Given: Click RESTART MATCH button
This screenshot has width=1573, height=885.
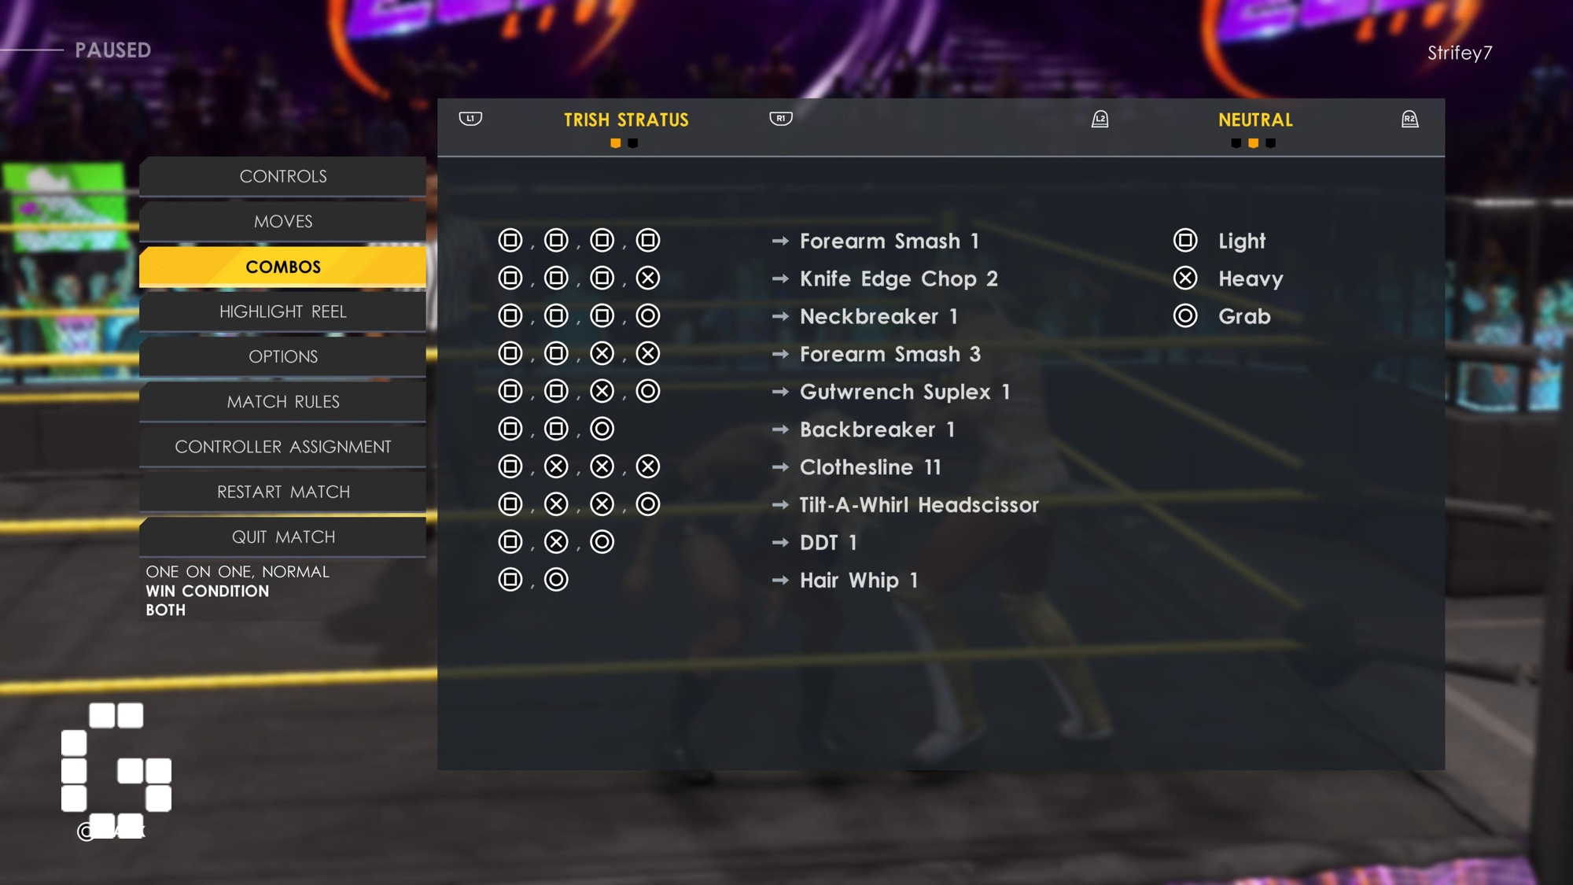Looking at the screenshot, I should pos(283,491).
